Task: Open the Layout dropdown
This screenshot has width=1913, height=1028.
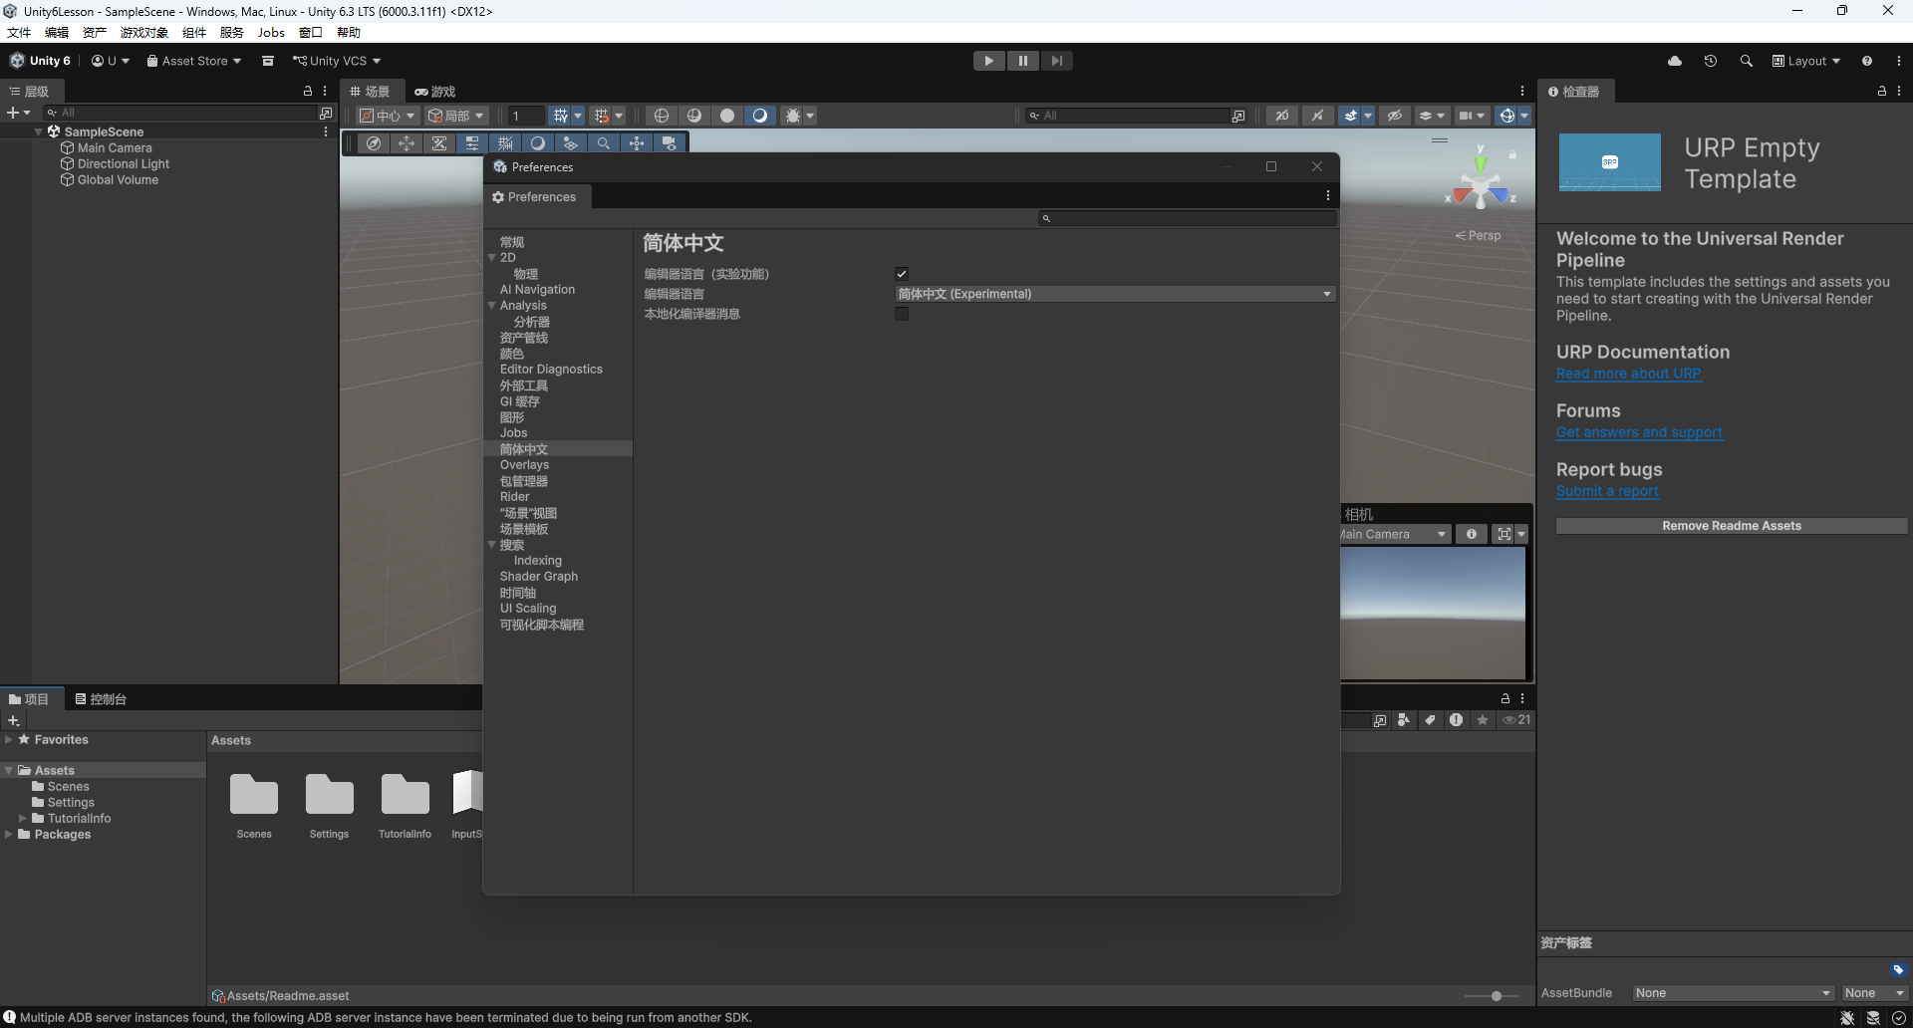Action: 1806,61
